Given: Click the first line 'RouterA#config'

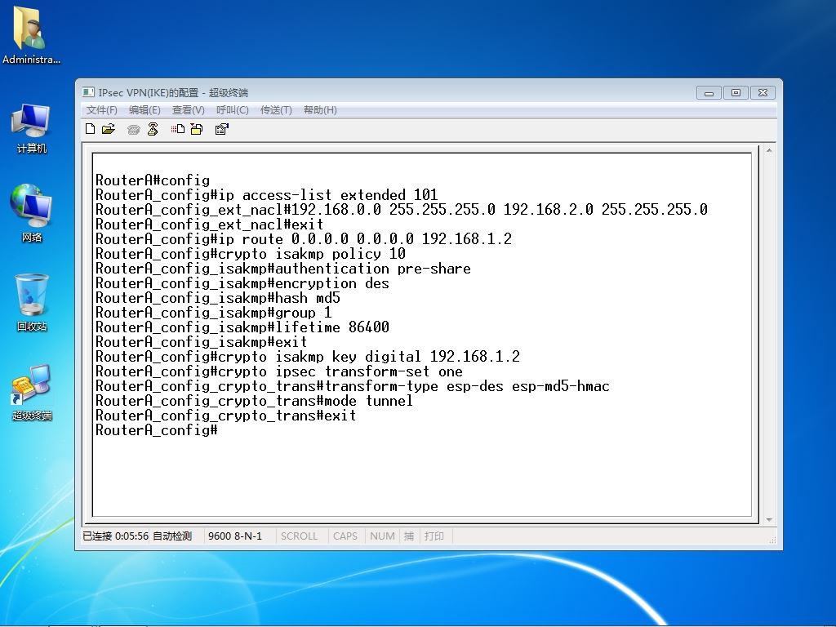Looking at the screenshot, I should pyautogui.click(x=153, y=180).
